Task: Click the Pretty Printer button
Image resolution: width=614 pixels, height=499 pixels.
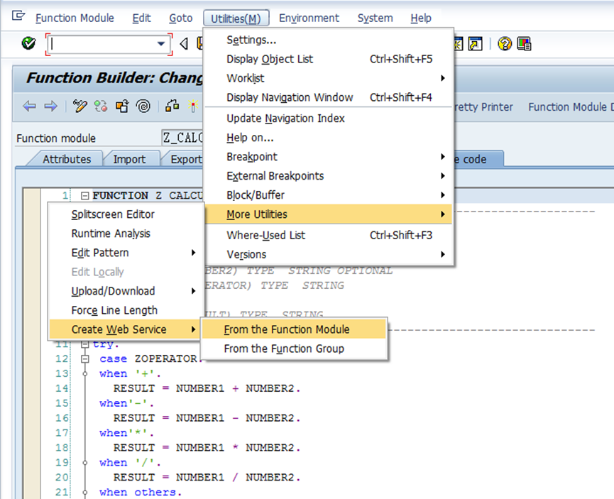Action: coord(483,107)
